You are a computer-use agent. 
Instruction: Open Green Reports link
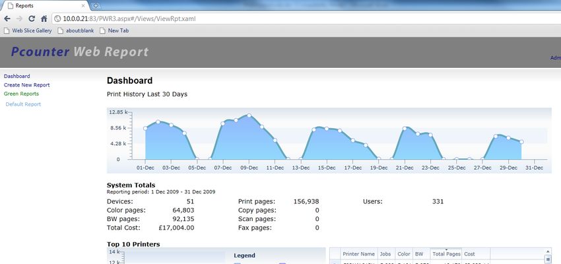click(x=22, y=94)
